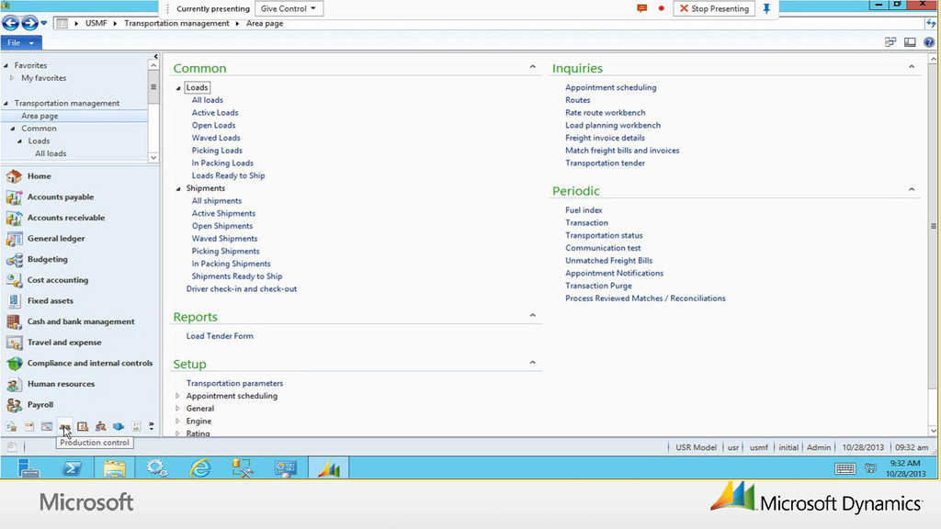Open the navigation history dropdown arrow

pos(44,23)
